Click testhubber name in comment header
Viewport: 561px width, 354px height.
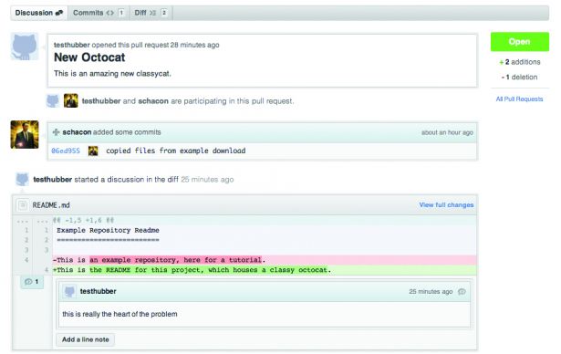[98, 291]
